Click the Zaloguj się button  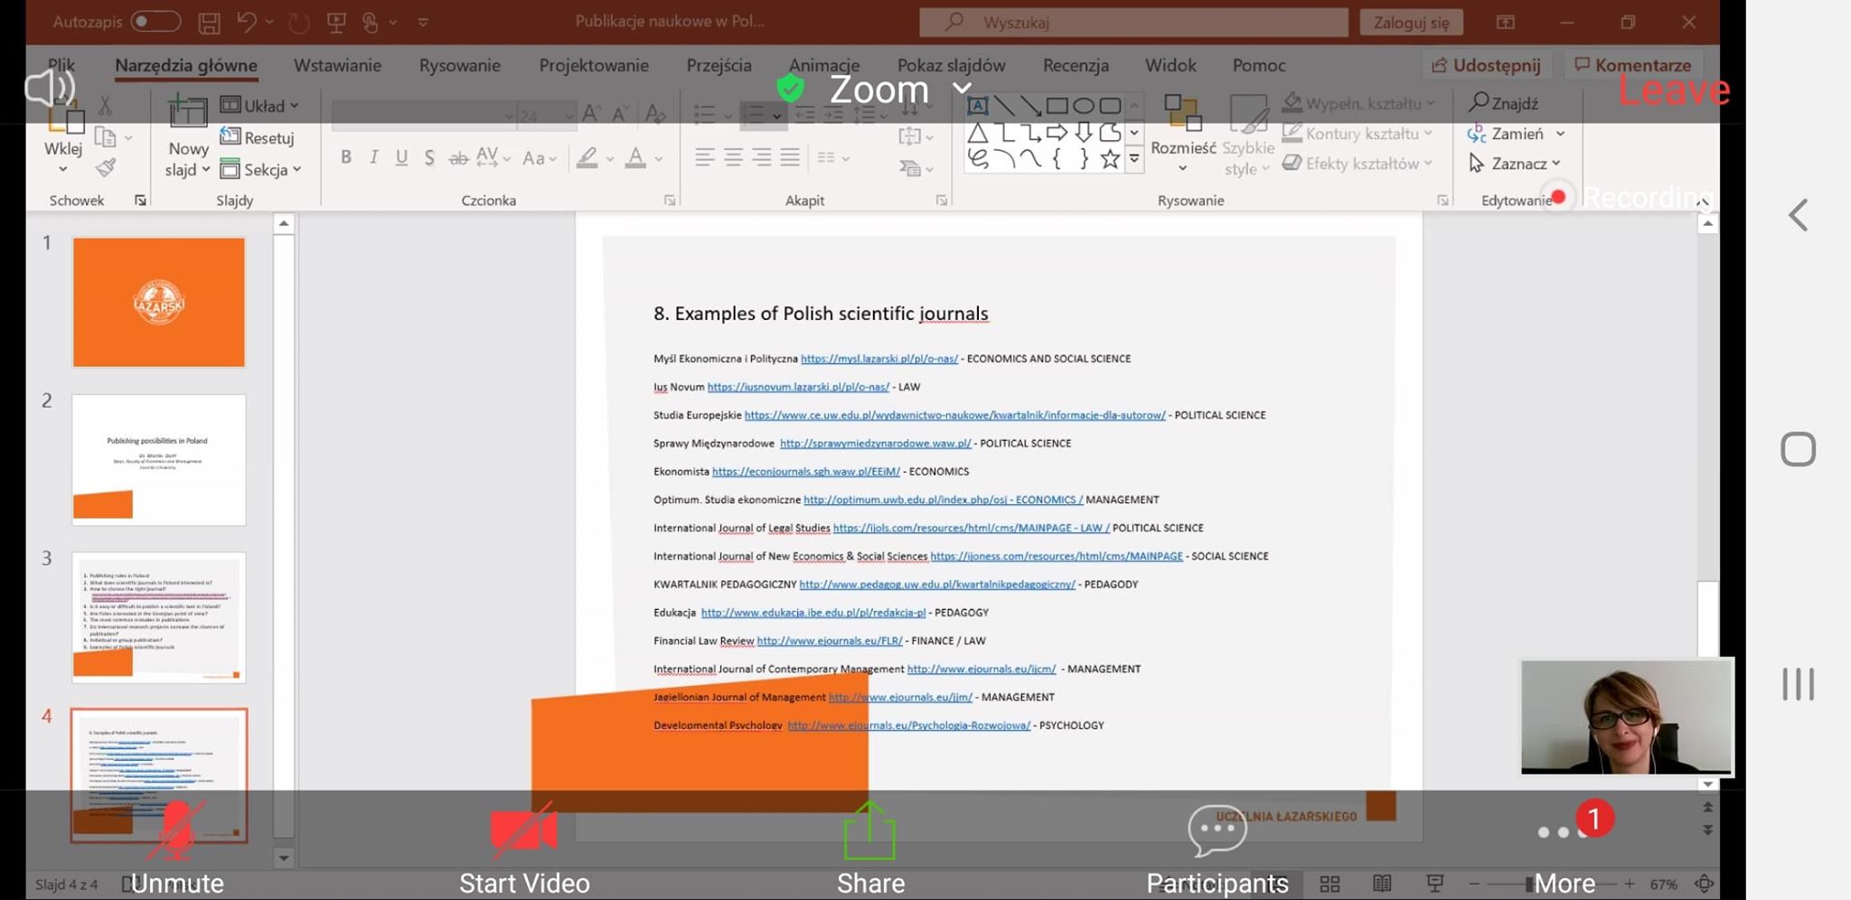click(1411, 23)
